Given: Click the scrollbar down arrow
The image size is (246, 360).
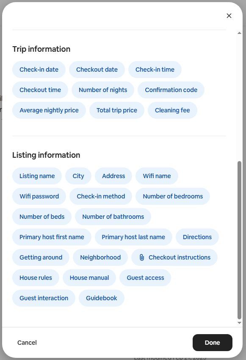Looking at the screenshot, I should tap(239, 323).
